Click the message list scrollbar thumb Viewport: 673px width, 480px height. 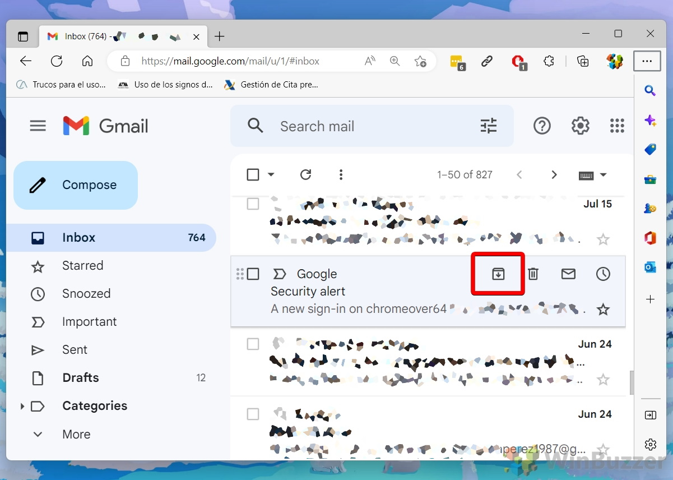632,383
